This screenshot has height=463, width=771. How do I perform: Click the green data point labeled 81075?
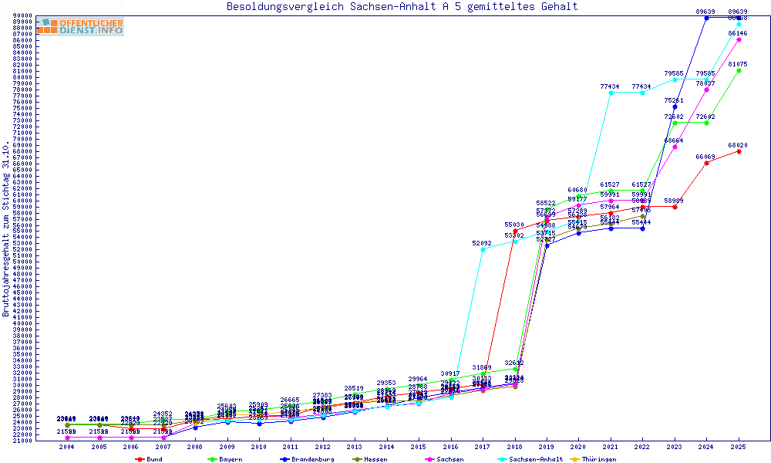point(739,70)
